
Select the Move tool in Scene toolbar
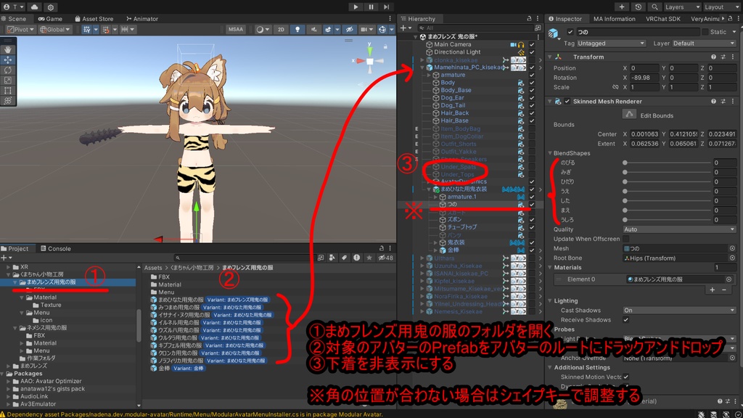8,60
